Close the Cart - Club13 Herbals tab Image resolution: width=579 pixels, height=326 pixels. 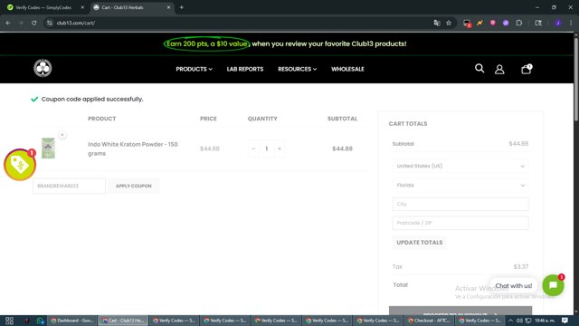[x=168, y=7]
